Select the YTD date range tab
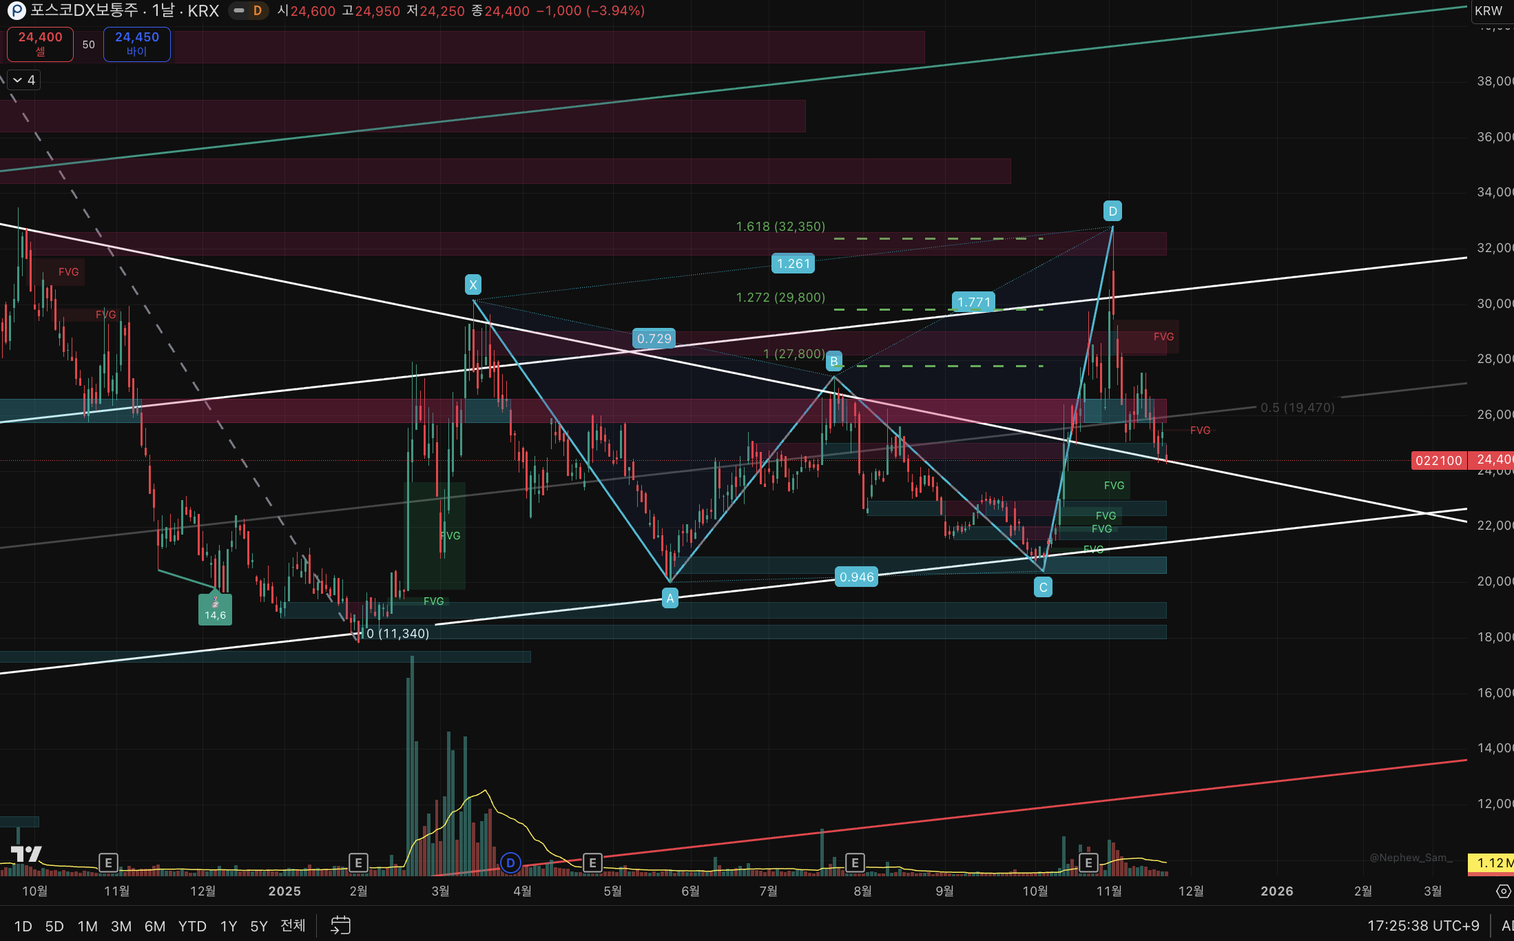The width and height of the screenshot is (1514, 941). [x=192, y=926]
